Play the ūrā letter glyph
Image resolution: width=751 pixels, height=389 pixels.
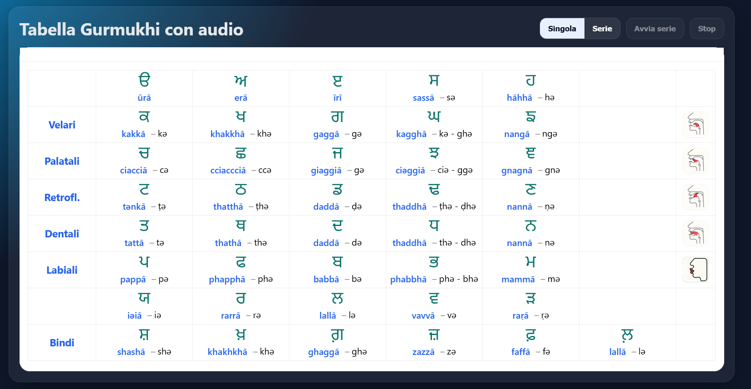coord(144,80)
